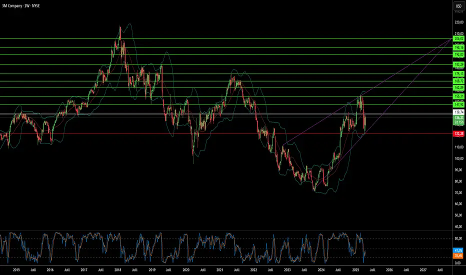Click the 3M Company symbol title
The width and height of the screenshot is (466, 275).
tap(12, 5)
